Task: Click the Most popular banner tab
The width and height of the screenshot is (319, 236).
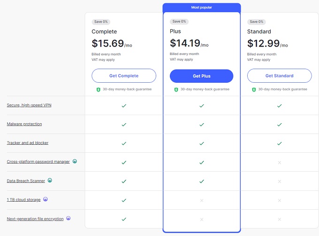Action: click(x=201, y=8)
